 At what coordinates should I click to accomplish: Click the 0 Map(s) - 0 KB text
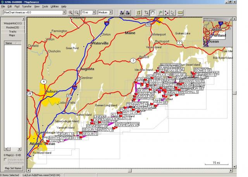click(12, 155)
